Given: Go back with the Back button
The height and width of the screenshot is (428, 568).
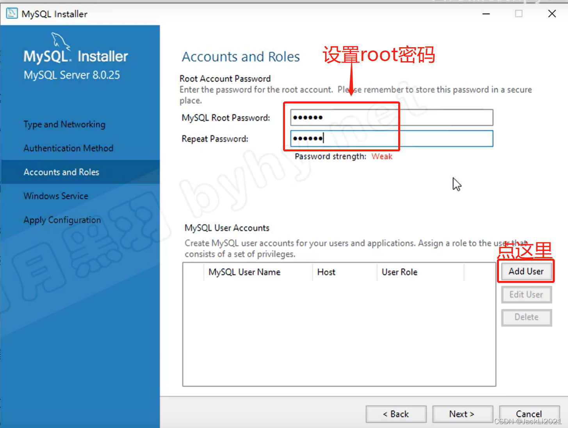Looking at the screenshot, I should (x=396, y=414).
